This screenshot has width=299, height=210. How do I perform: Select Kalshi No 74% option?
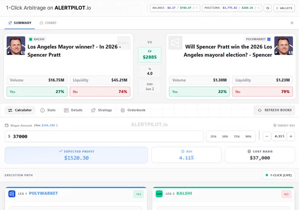click(x=100, y=92)
